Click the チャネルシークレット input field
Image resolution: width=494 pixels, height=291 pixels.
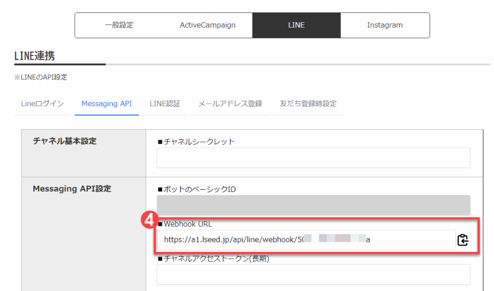[x=313, y=158]
